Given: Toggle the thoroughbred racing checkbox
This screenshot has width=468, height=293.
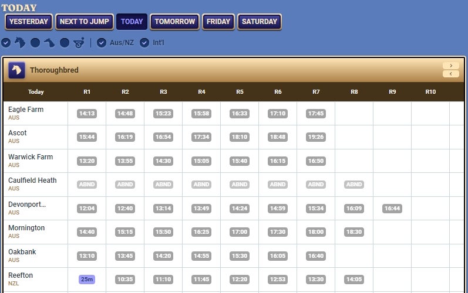Looking at the screenshot, I should coord(6,43).
